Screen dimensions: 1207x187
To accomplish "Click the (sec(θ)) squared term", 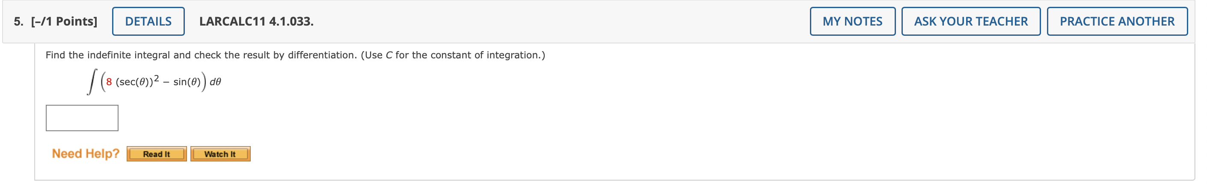I will (x=137, y=81).
